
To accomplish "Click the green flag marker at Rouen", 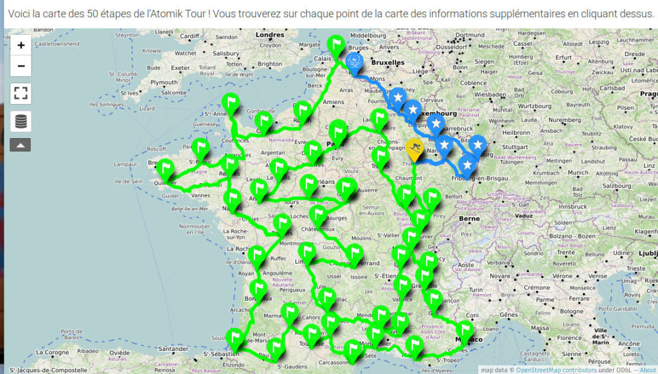I will pyautogui.click(x=301, y=110).
